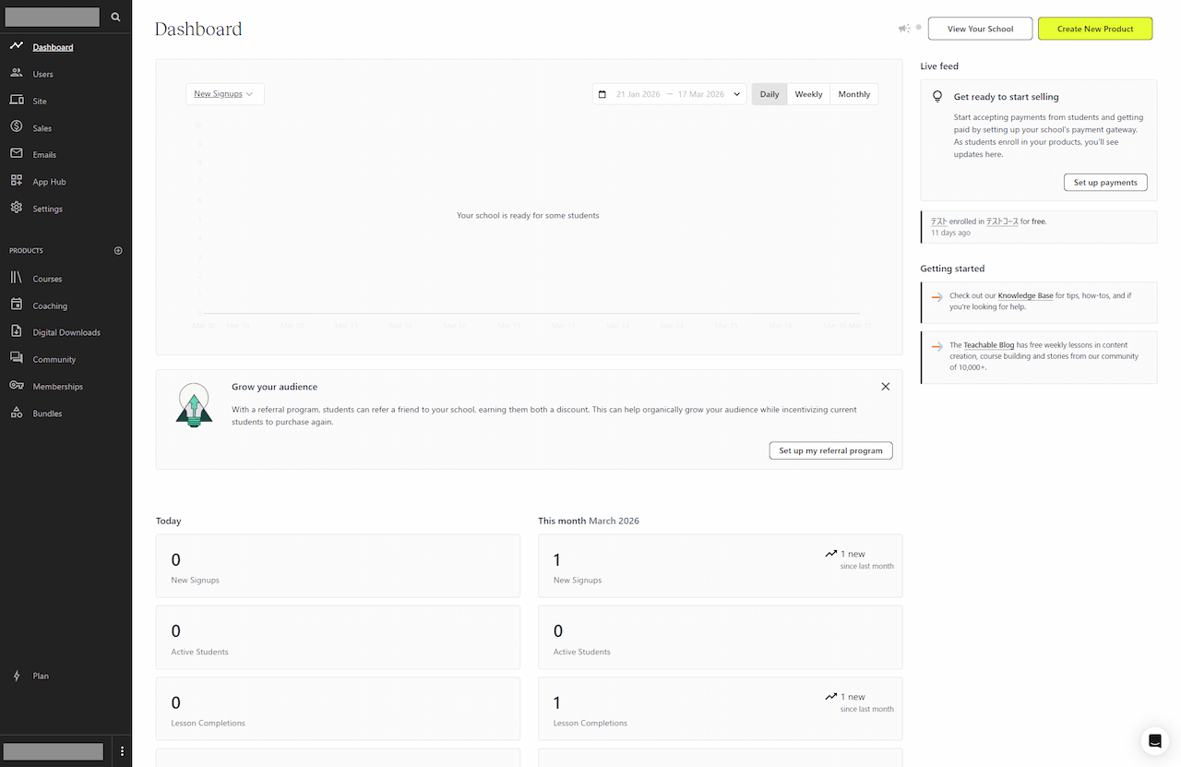Open the Knowledge Base link
The width and height of the screenshot is (1181, 767).
[x=1025, y=296]
